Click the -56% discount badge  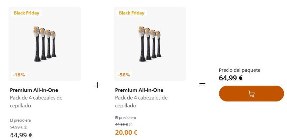124,75
